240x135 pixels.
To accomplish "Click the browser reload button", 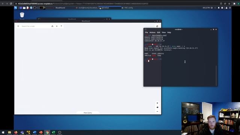I will click(x=11, y=3).
